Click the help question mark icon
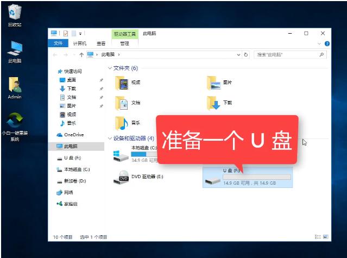 pos(327,43)
